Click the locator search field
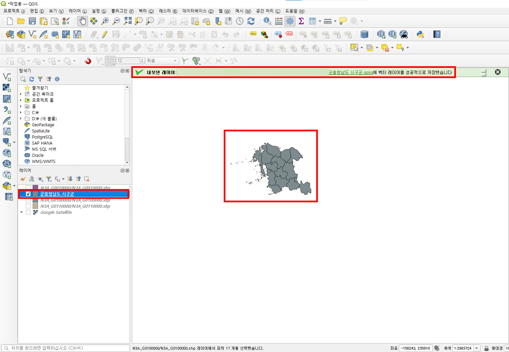 66,348
